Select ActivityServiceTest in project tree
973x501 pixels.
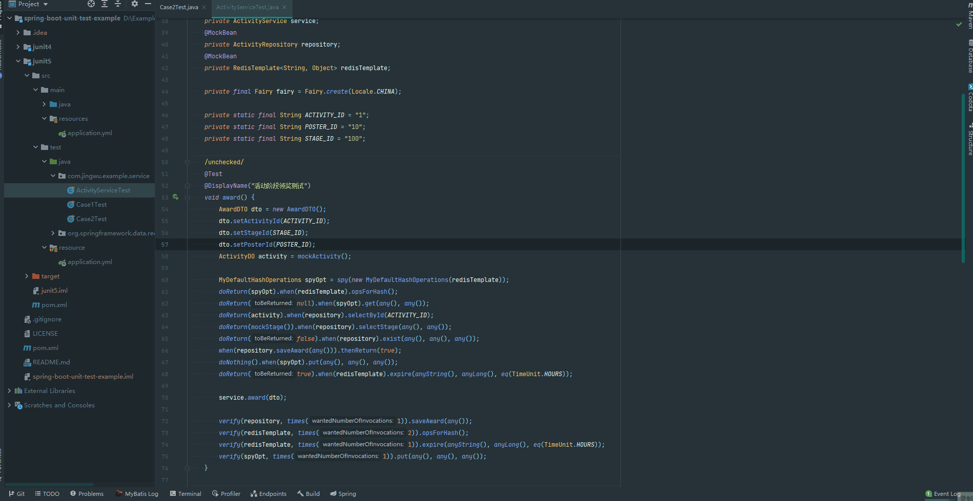tap(103, 190)
